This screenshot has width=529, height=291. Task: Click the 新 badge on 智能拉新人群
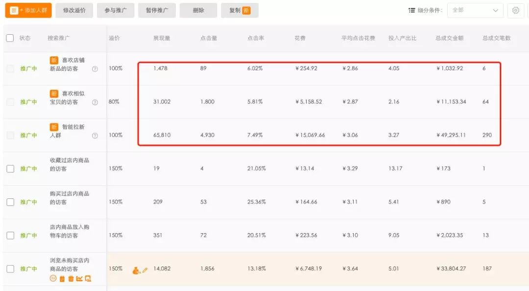click(x=54, y=127)
